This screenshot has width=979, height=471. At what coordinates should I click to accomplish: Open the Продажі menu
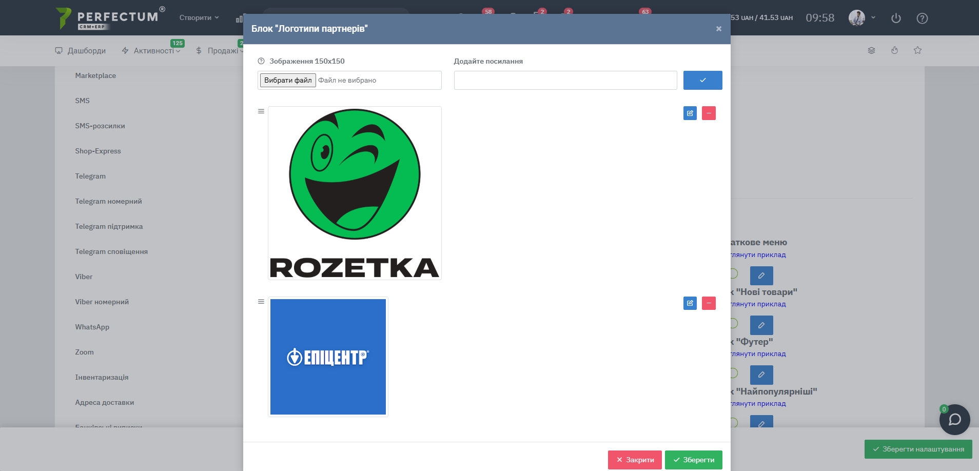[219, 50]
